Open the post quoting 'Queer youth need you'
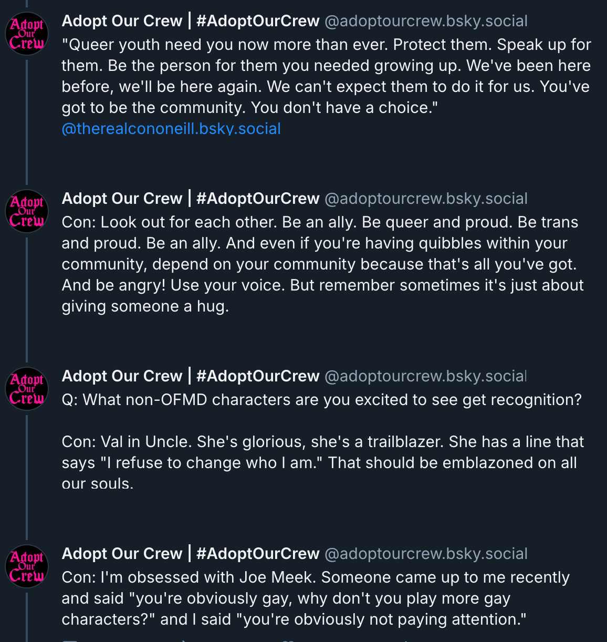 (x=326, y=76)
